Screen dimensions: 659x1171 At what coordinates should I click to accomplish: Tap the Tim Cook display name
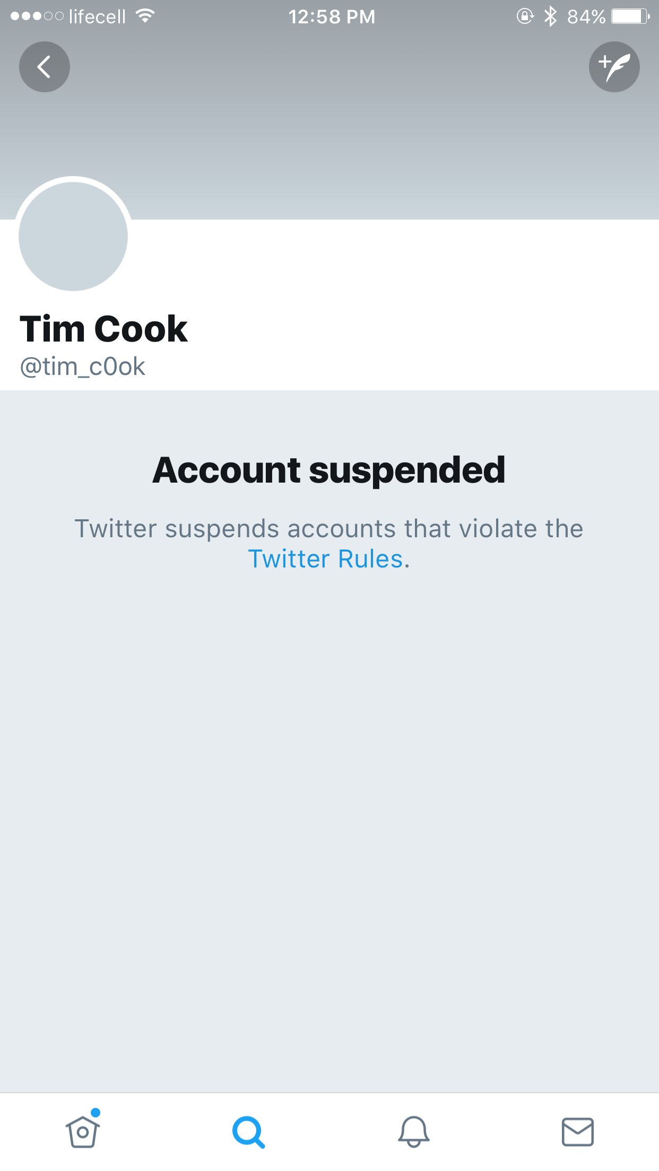tap(103, 329)
